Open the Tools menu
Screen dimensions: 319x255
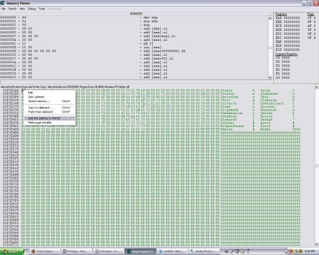[x=42, y=9]
